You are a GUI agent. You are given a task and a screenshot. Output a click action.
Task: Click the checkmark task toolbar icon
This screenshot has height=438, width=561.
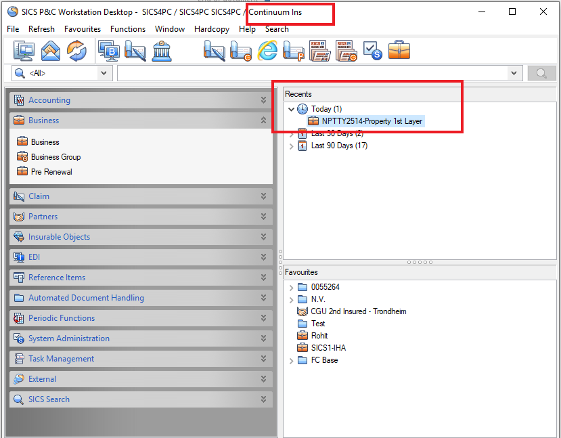coord(372,51)
